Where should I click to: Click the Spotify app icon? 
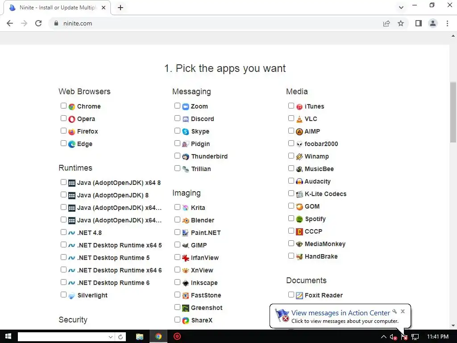(299, 219)
